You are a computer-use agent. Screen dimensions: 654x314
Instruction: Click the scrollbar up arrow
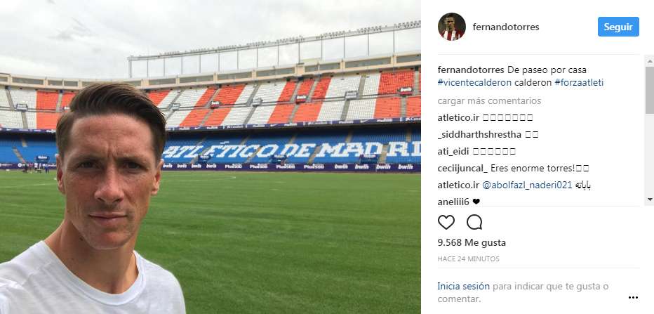point(649,61)
